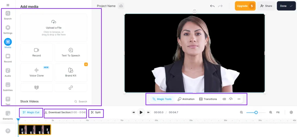Click the rewind playback button

(x=133, y=112)
